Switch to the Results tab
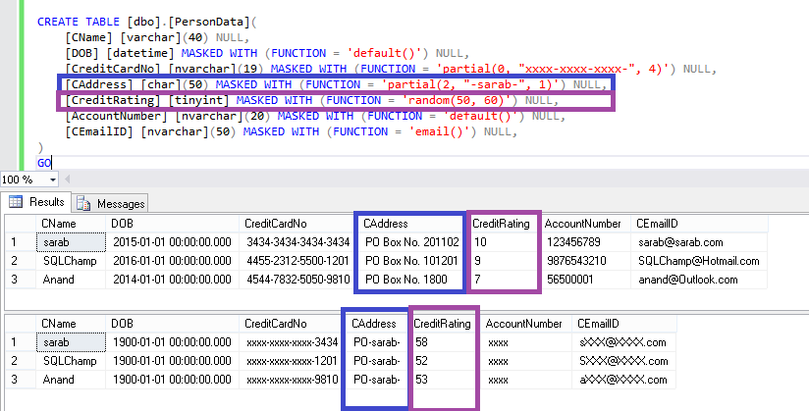The image size is (809, 411). pos(36,202)
